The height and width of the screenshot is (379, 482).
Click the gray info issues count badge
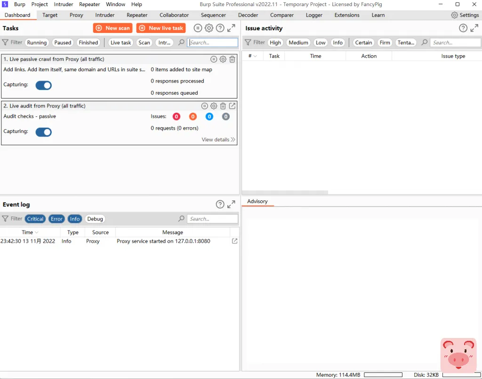point(225,116)
